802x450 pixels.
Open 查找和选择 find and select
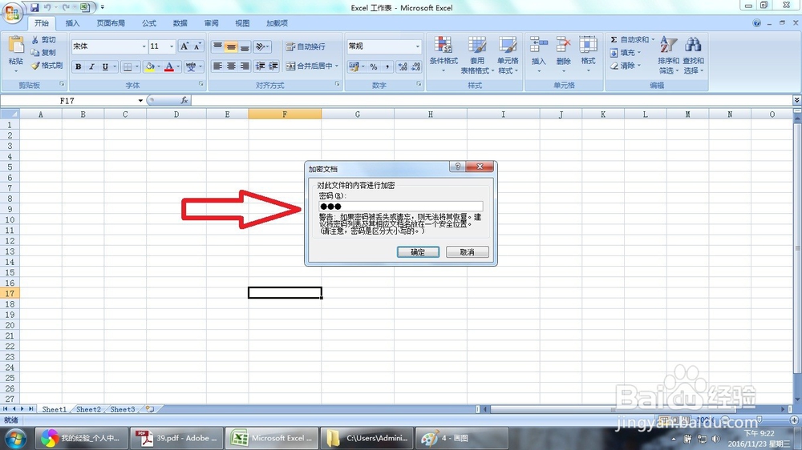point(693,54)
